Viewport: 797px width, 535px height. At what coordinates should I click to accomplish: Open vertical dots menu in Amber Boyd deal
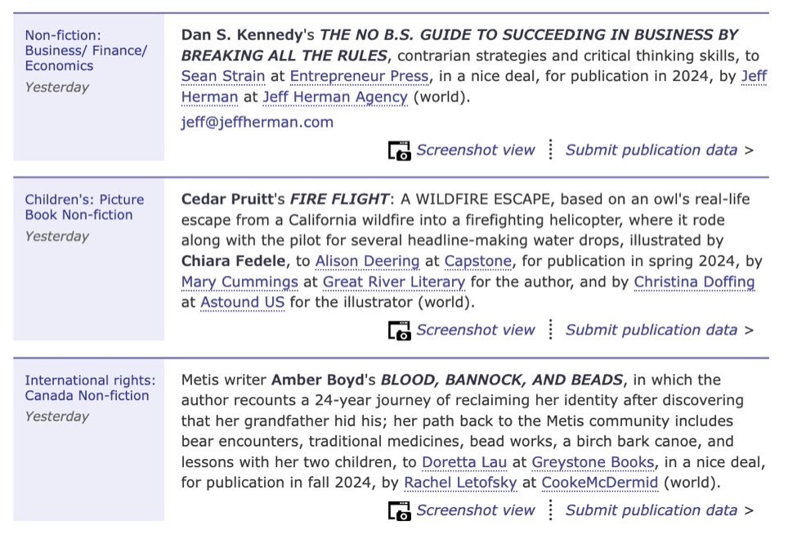(x=550, y=510)
